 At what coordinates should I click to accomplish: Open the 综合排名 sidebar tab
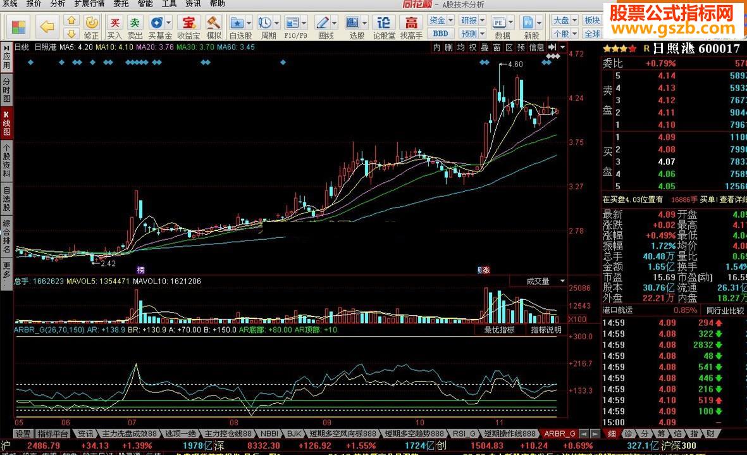click(x=7, y=236)
